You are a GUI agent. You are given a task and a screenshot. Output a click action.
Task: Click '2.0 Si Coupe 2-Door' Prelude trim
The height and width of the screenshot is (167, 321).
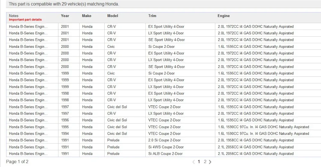coord(164,140)
